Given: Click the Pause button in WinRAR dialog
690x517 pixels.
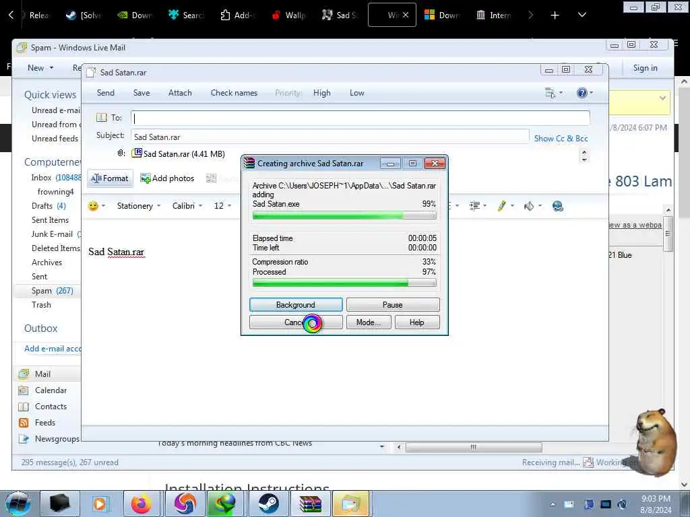Looking at the screenshot, I should point(393,305).
